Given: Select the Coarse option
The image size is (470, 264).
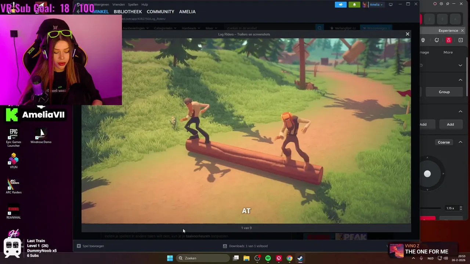Looking at the screenshot, I should pyautogui.click(x=444, y=142).
